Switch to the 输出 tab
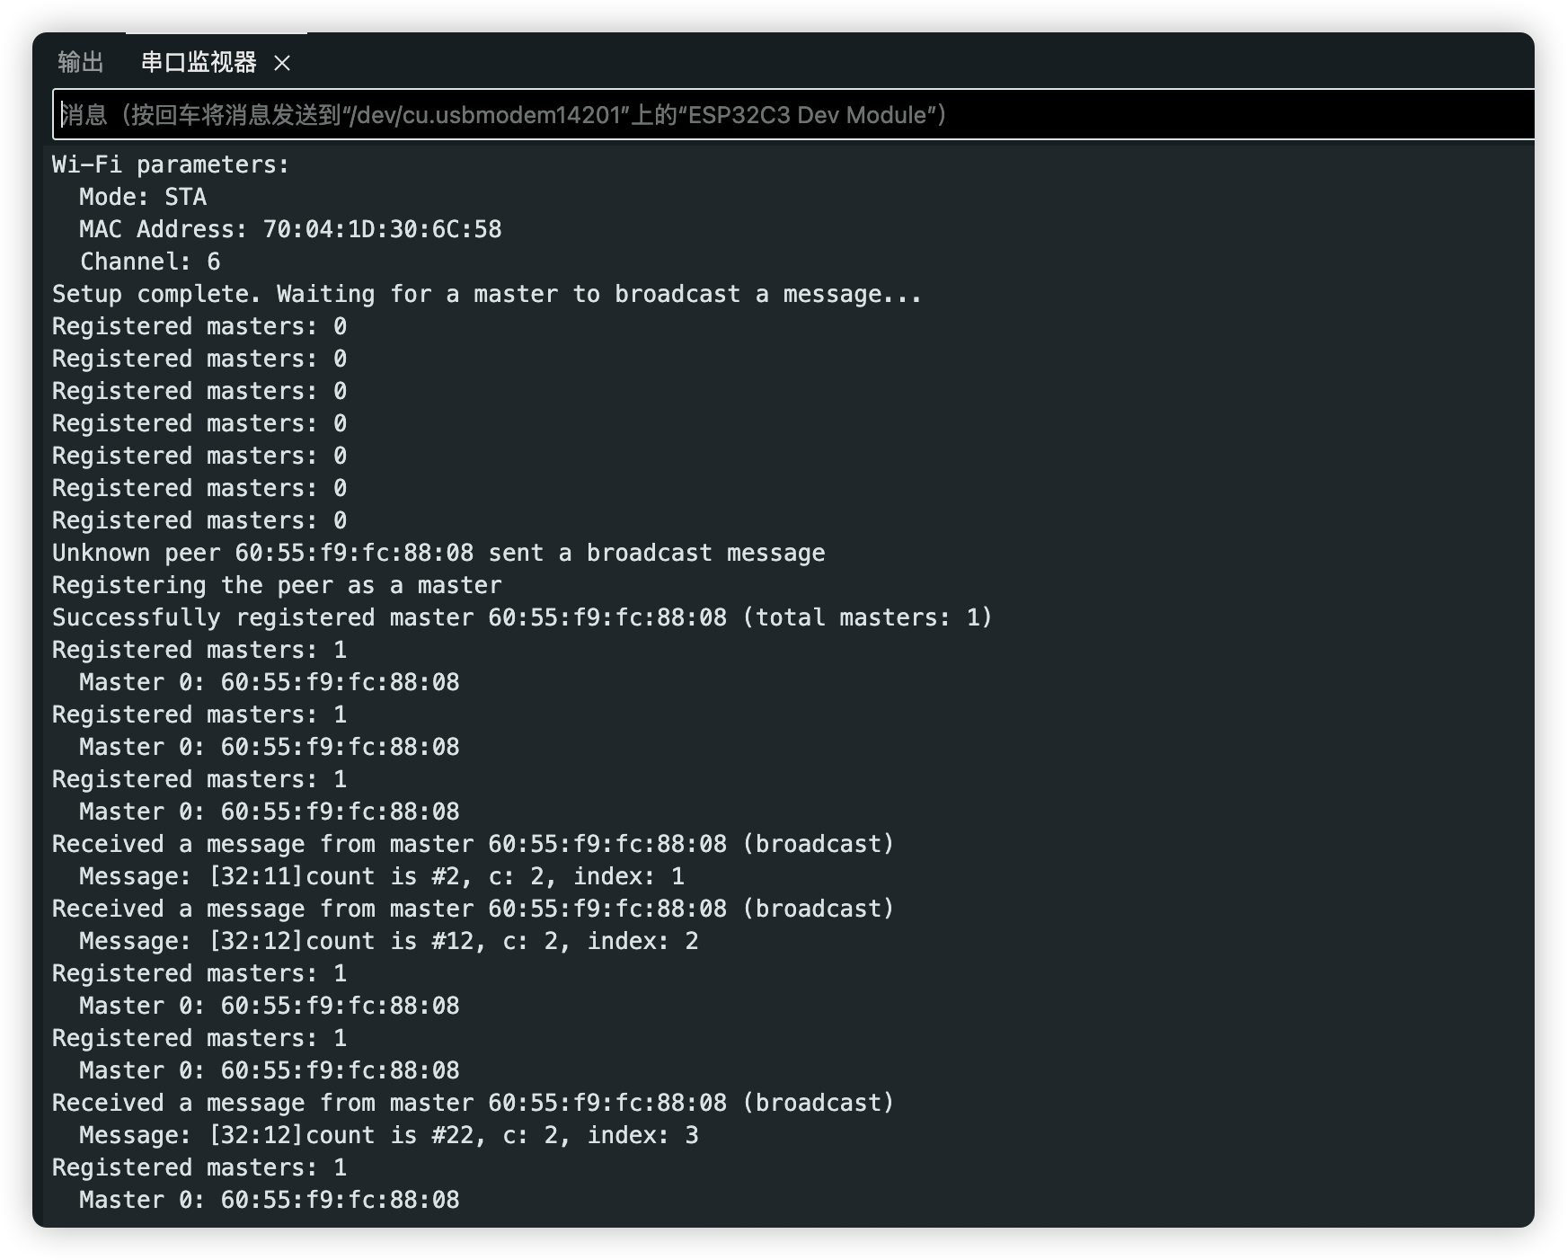 [81, 62]
